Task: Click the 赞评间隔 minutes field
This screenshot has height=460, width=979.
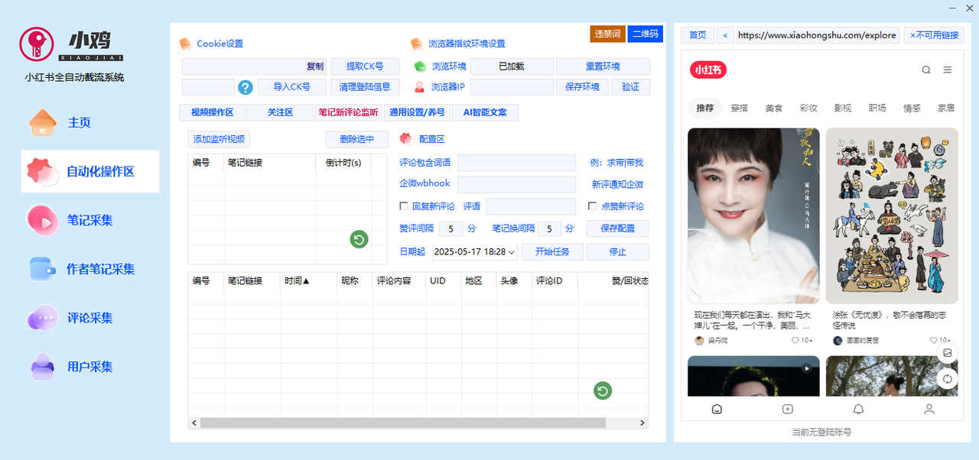Action: [x=451, y=228]
